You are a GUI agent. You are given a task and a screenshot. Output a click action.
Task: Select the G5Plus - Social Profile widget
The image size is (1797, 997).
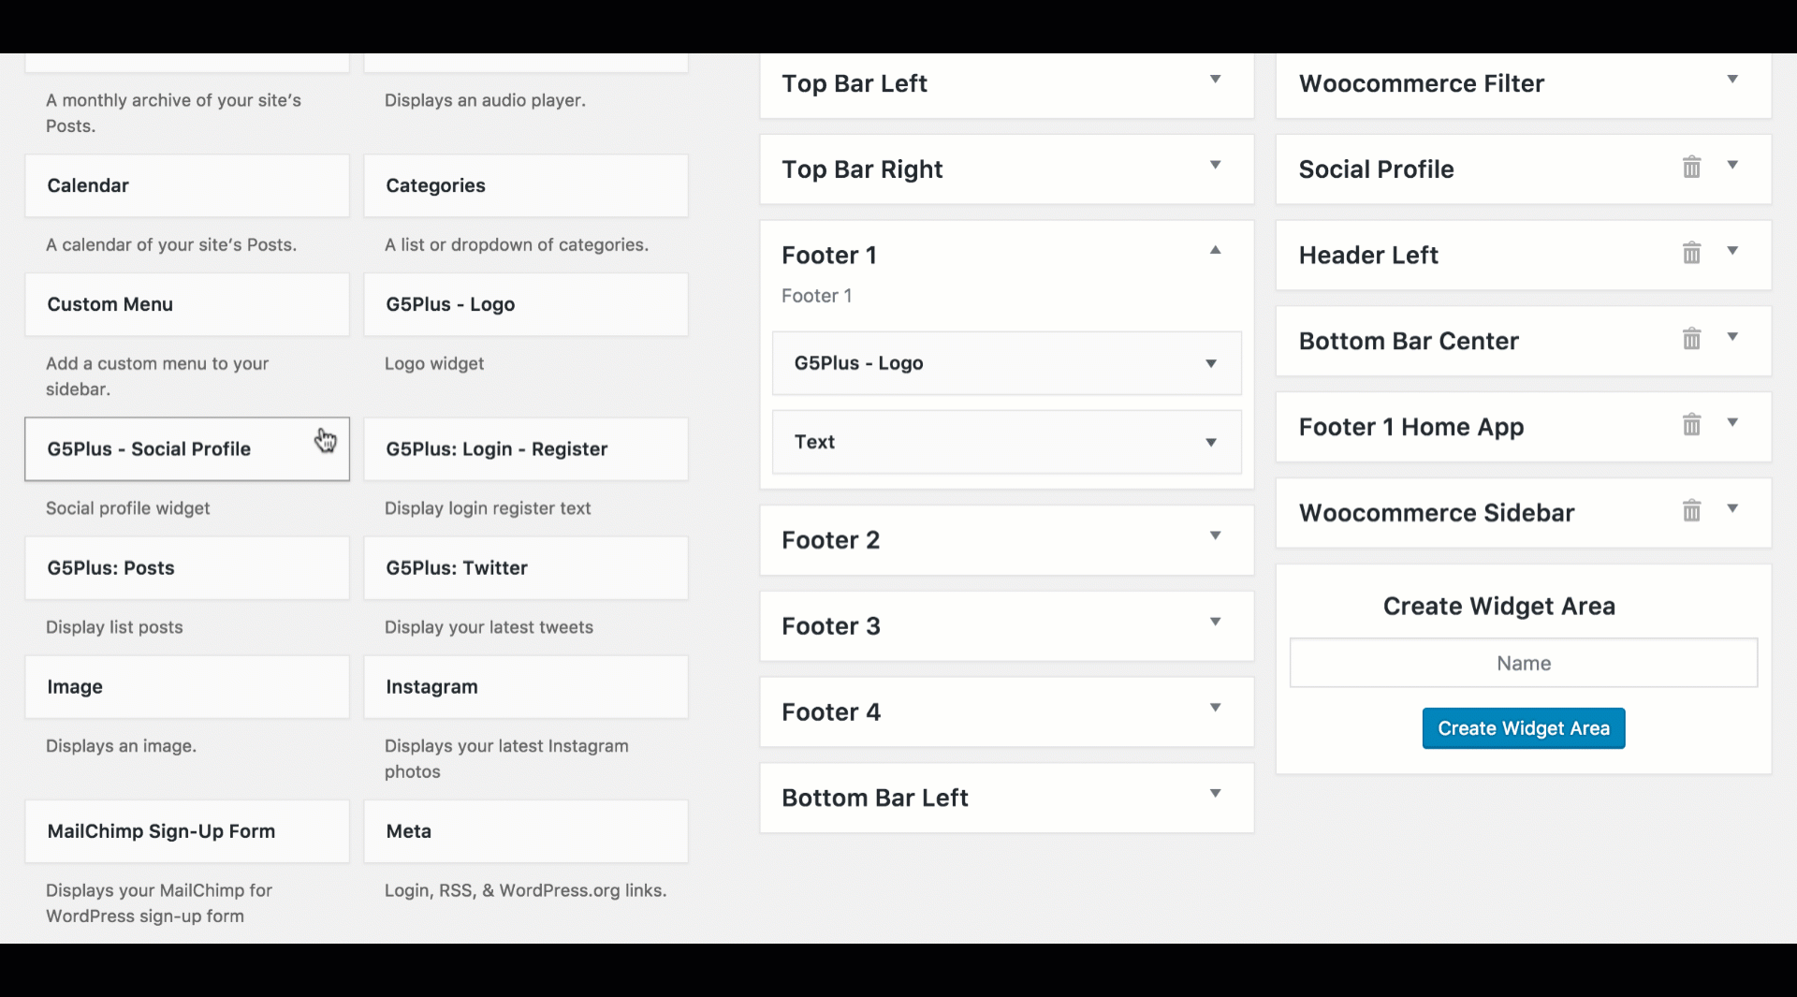[x=187, y=449]
